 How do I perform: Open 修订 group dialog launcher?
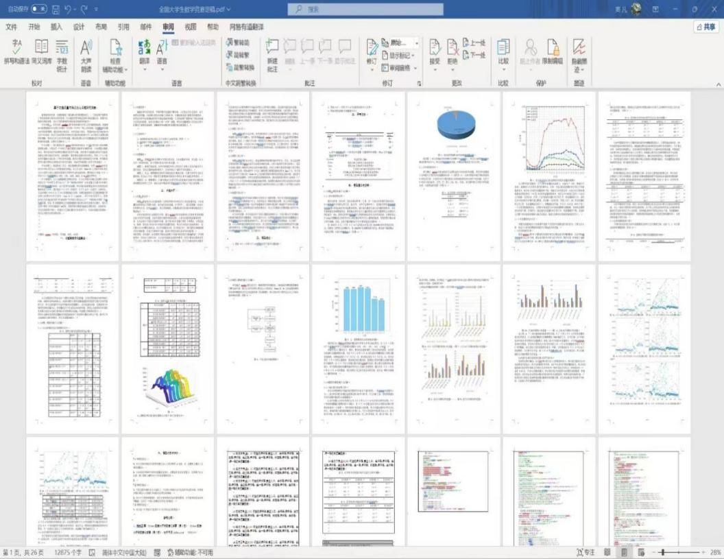click(420, 84)
